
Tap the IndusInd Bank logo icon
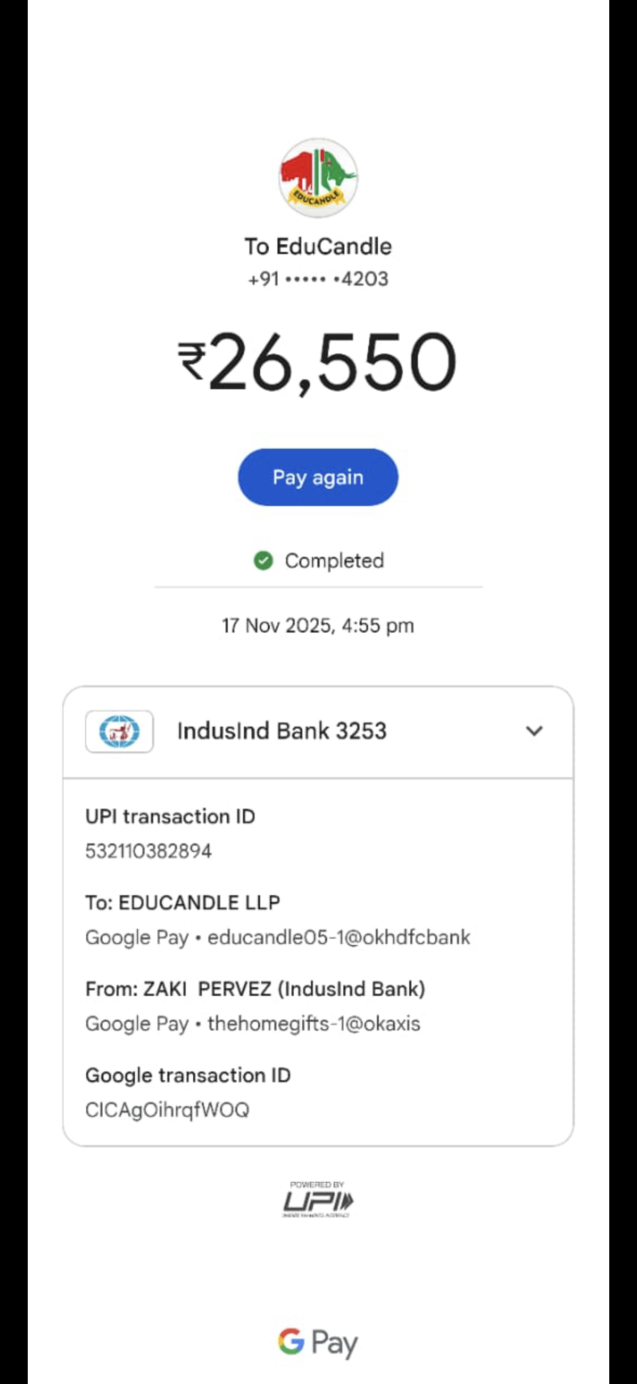coord(119,731)
